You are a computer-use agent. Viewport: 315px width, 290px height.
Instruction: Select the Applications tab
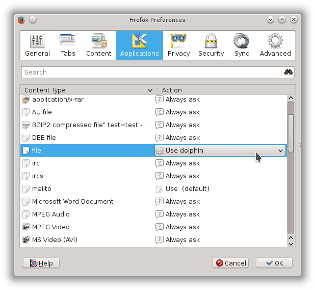click(x=140, y=45)
